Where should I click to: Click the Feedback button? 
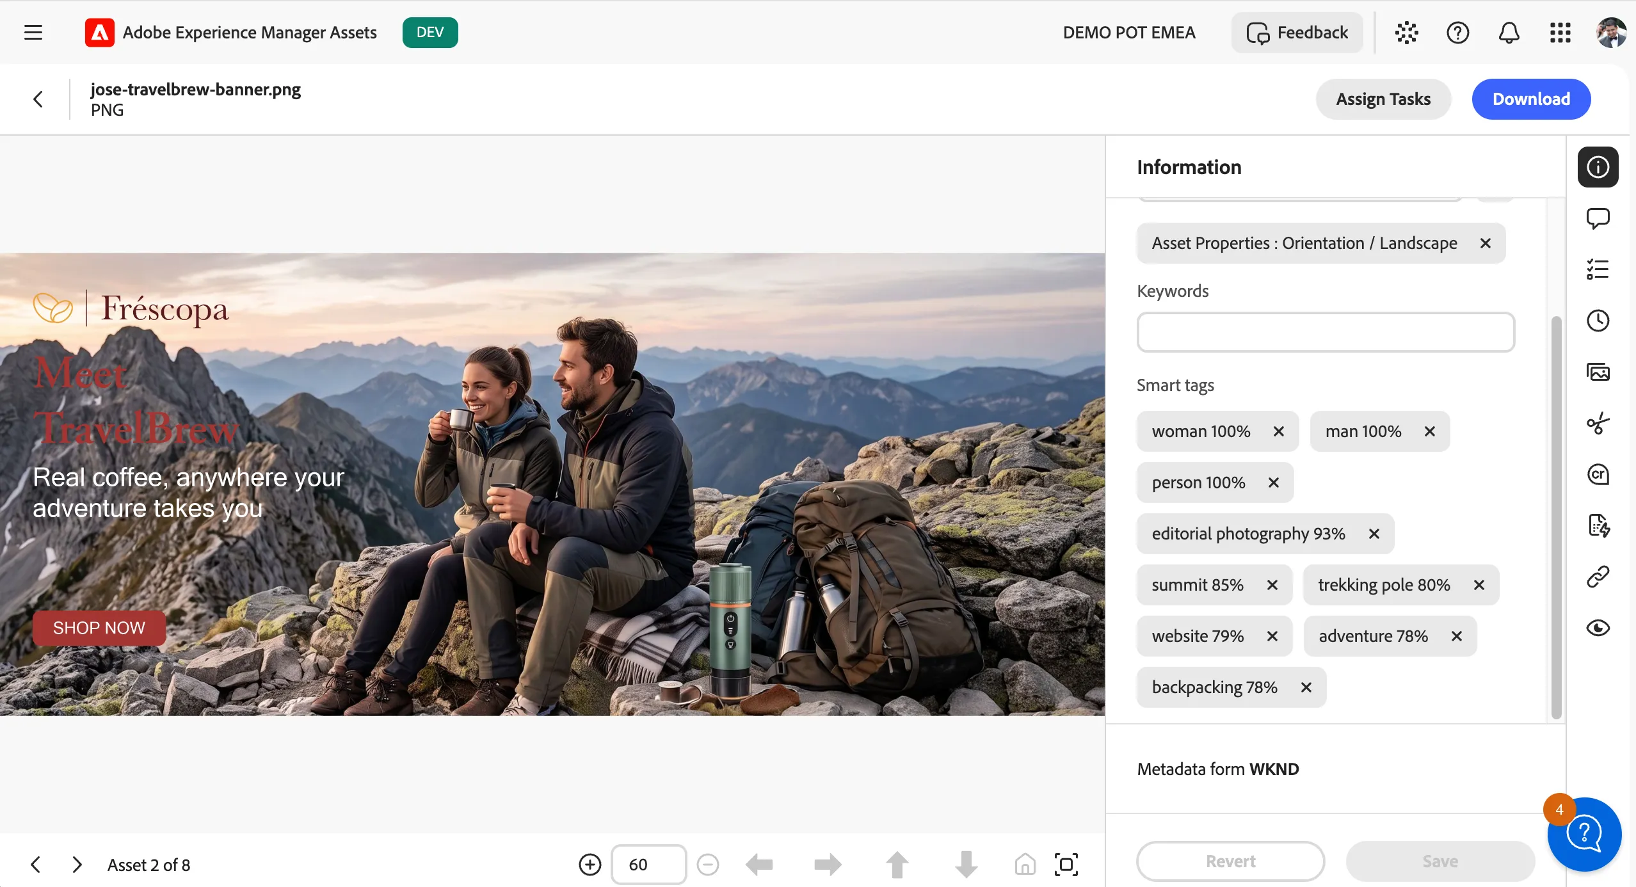[1297, 33]
